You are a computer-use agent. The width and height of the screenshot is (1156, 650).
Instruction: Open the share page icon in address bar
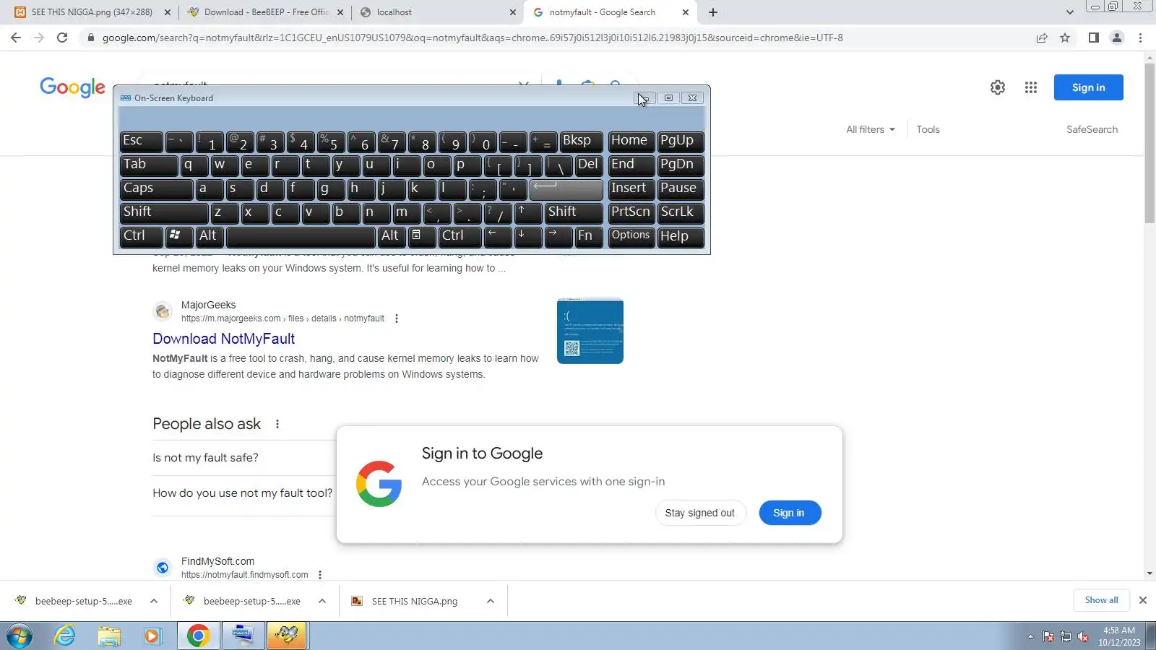pos(1042,38)
